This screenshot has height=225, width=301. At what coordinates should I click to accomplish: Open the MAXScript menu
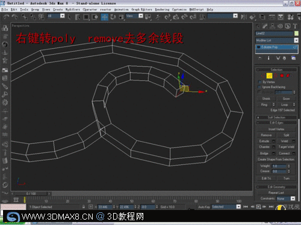pos(196,10)
